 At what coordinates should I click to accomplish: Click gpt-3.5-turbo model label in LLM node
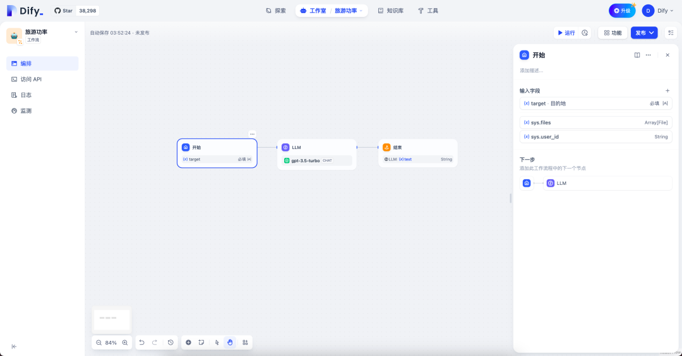(306, 160)
